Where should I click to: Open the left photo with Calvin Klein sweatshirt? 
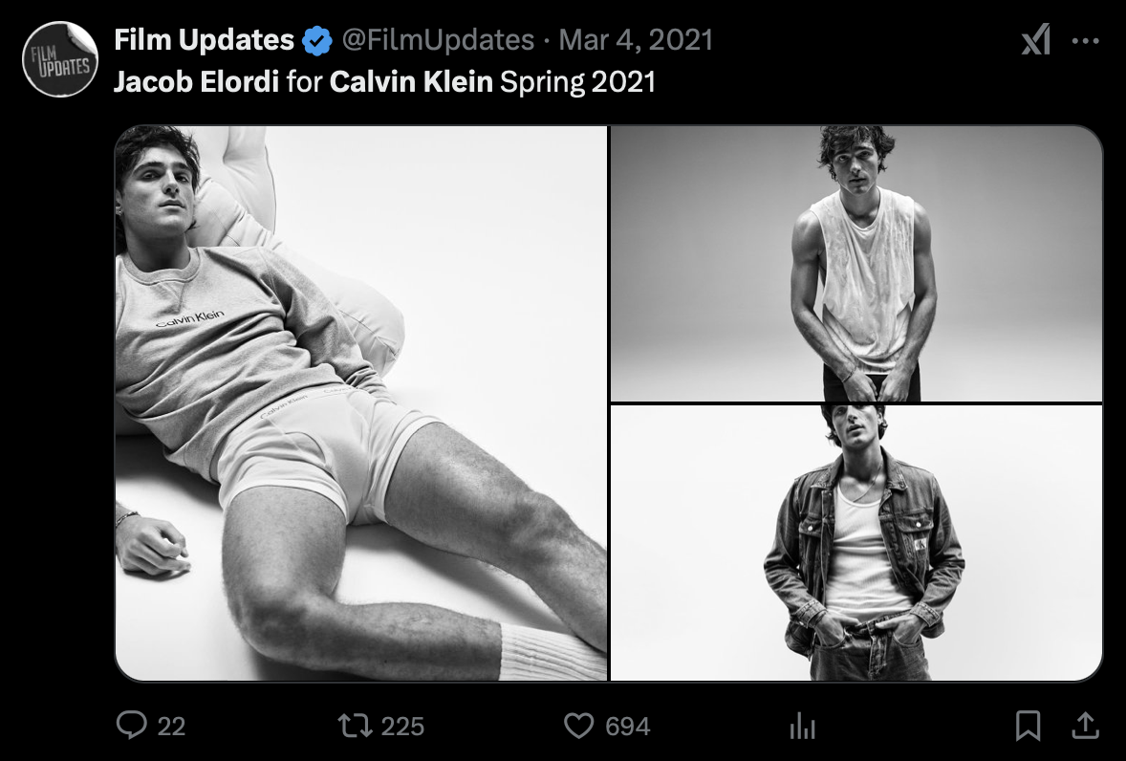click(x=361, y=402)
